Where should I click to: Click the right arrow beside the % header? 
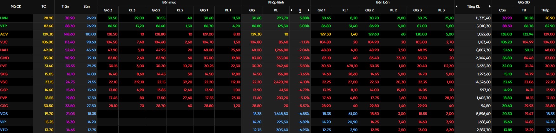tap(309, 10)
